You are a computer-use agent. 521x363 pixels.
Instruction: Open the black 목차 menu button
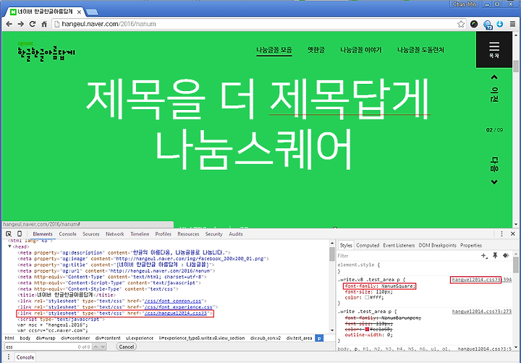[x=494, y=50]
